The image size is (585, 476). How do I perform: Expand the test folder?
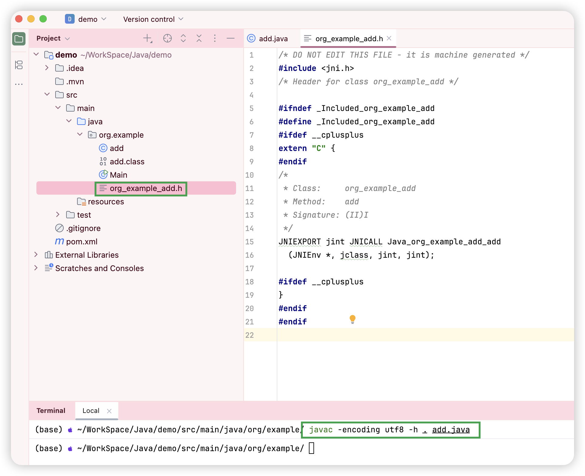58,214
